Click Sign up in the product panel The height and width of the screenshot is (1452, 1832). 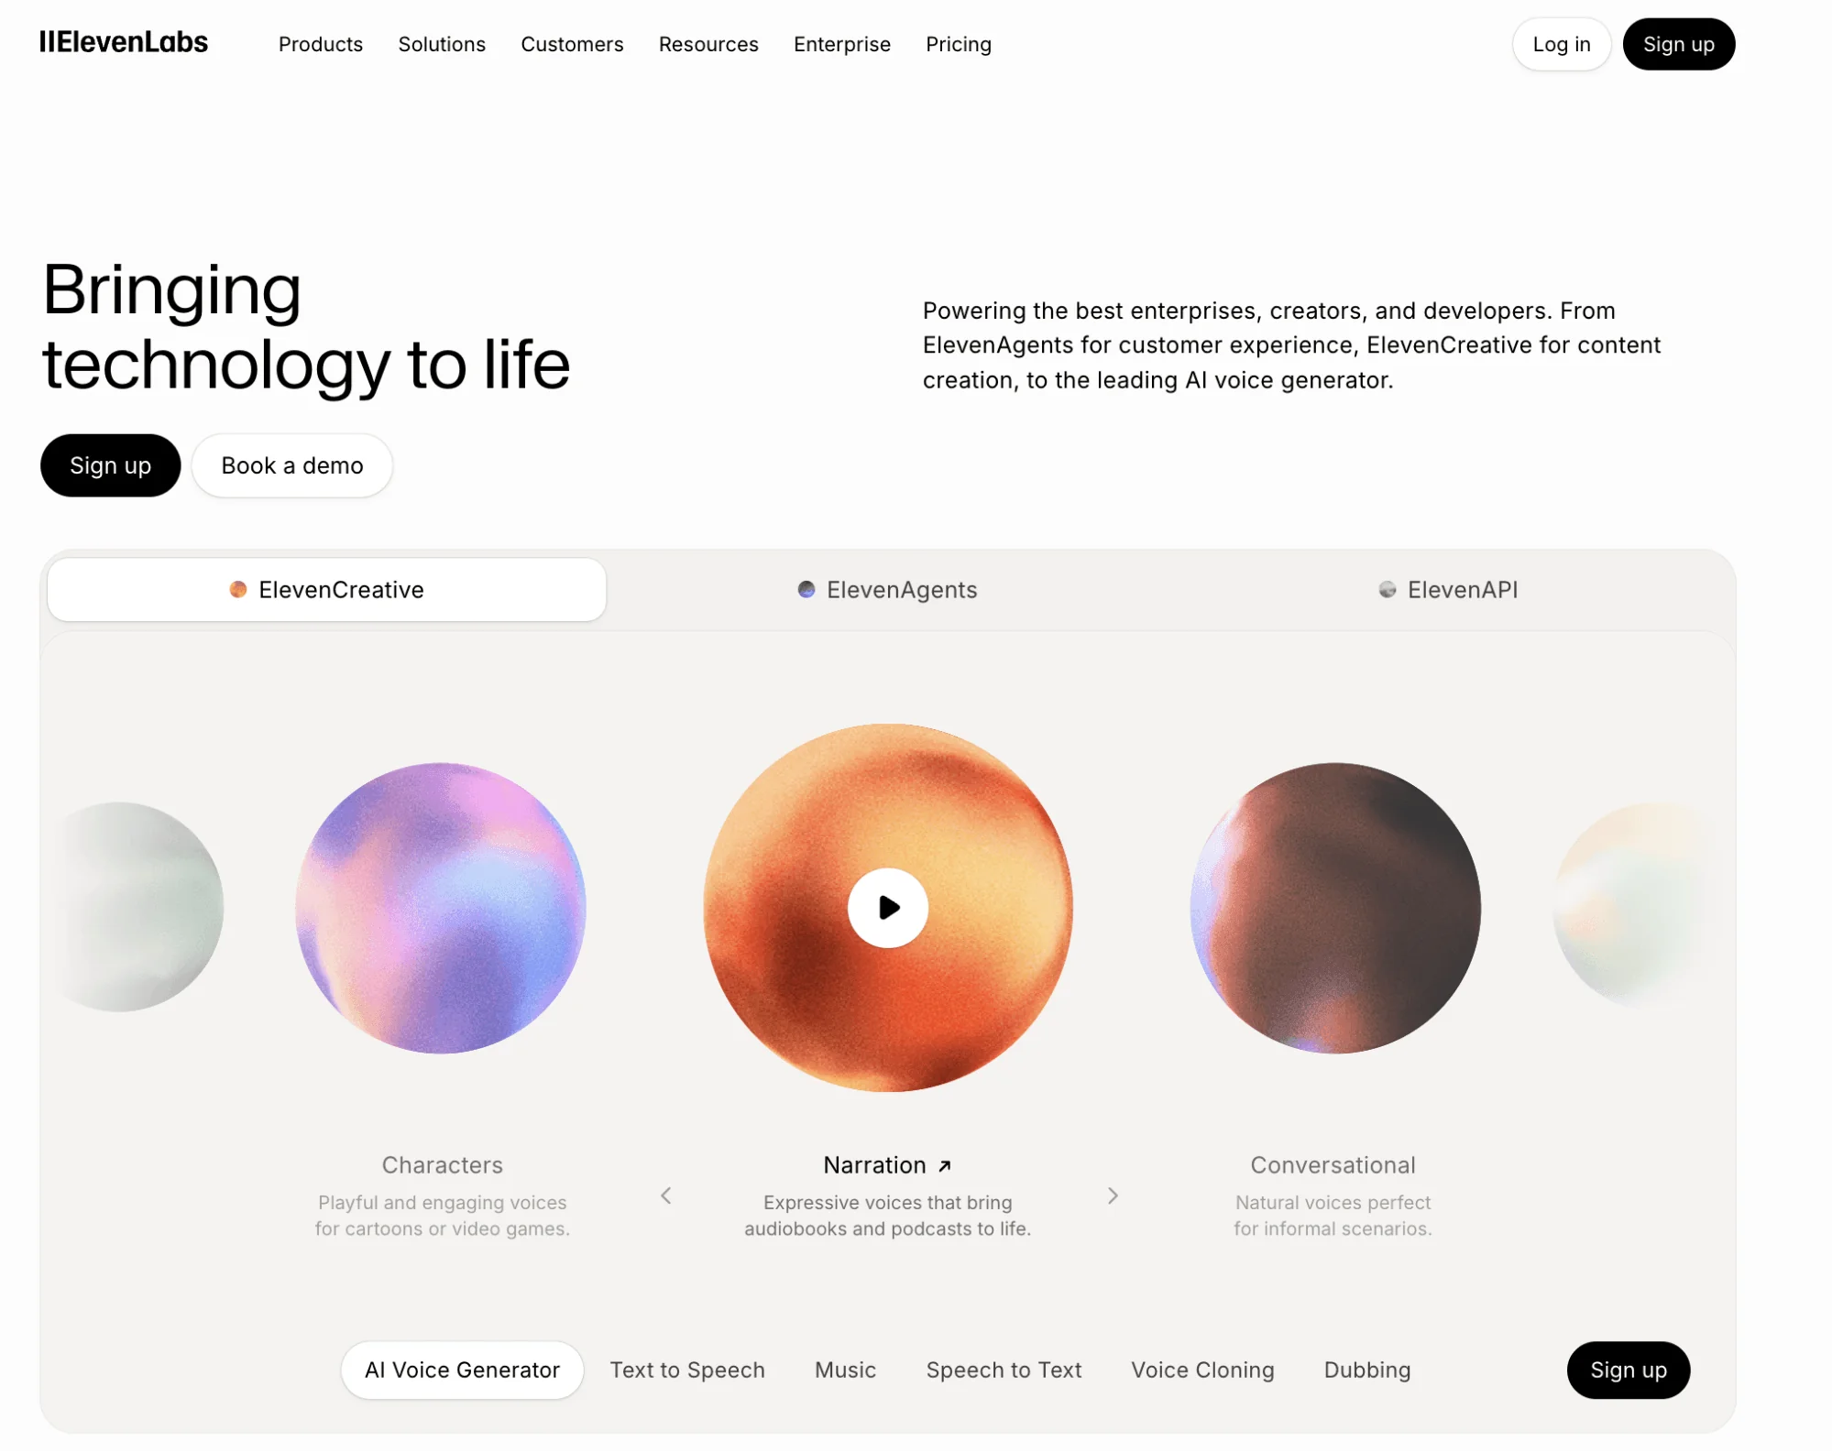(1629, 1370)
